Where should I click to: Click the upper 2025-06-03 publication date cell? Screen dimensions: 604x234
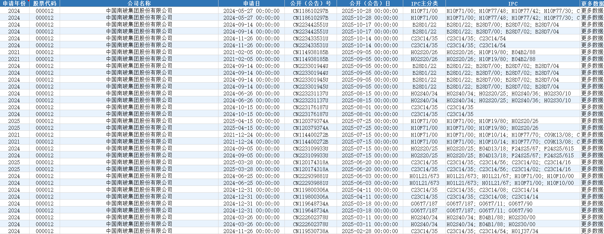point(370,176)
